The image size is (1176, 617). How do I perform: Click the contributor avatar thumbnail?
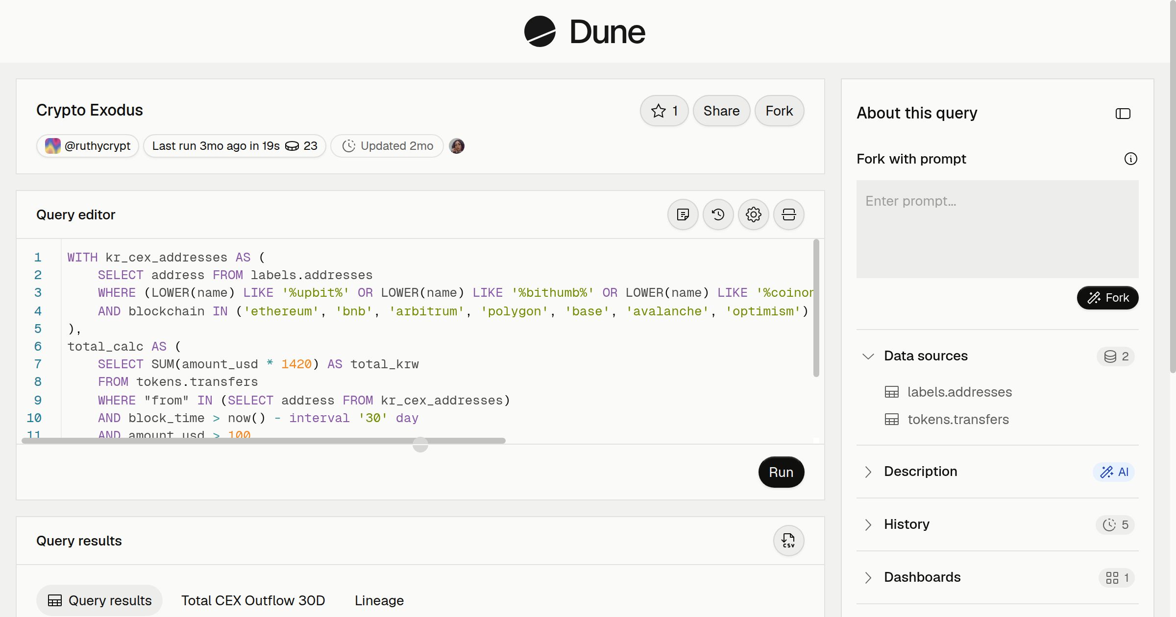click(x=457, y=146)
